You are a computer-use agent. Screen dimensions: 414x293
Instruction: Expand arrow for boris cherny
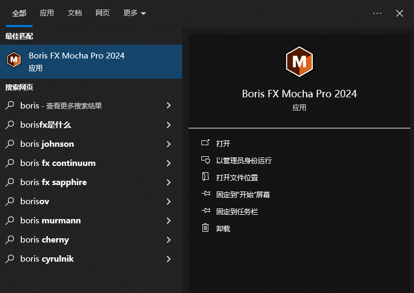tap(168, 239)
